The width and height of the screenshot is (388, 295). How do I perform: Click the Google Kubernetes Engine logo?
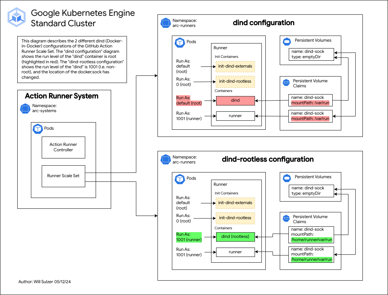click(16, 17)
